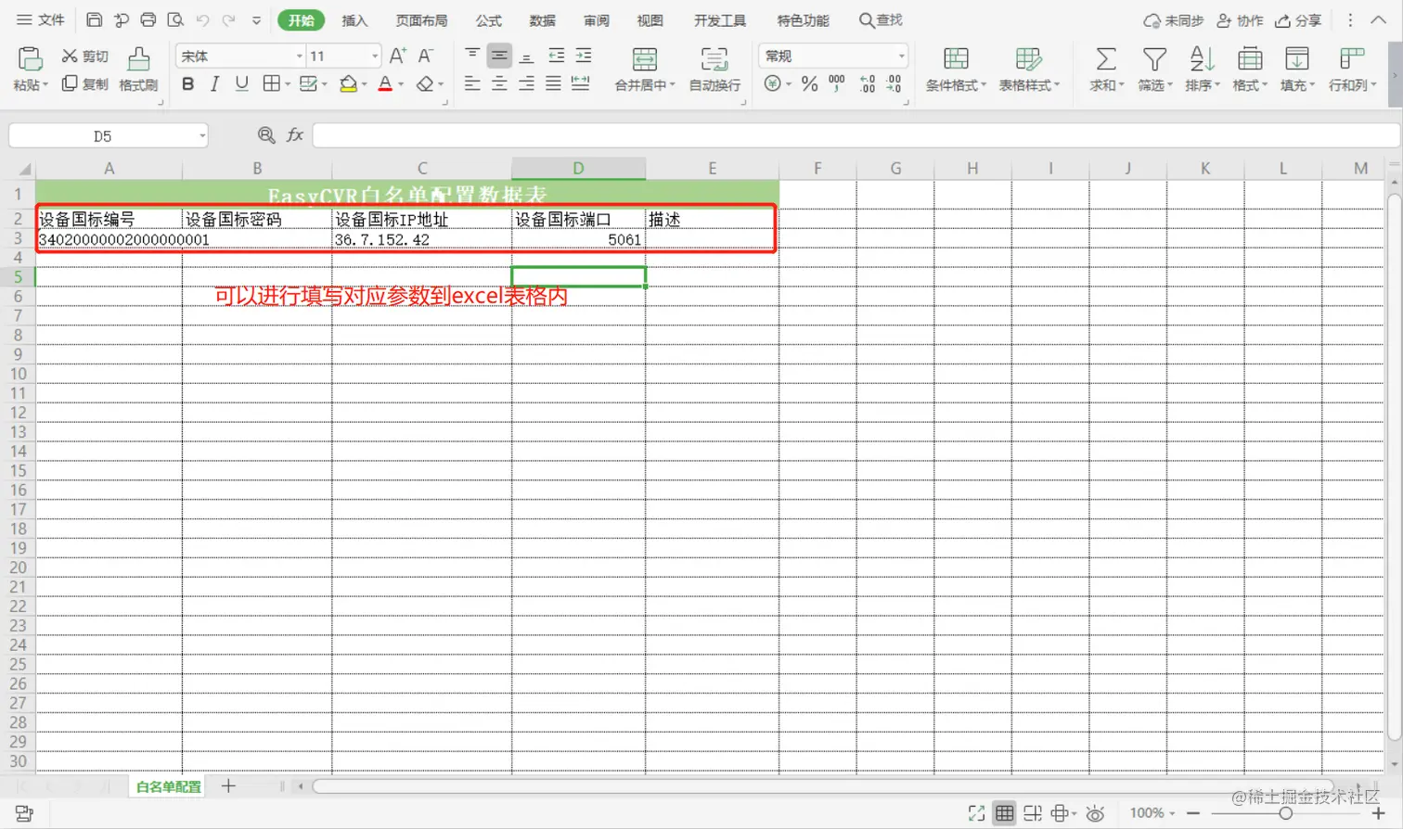This screenshot has width=1403, height=829.
Task: Toggle middle vertical alignment
Action: [x=499, y=56]
